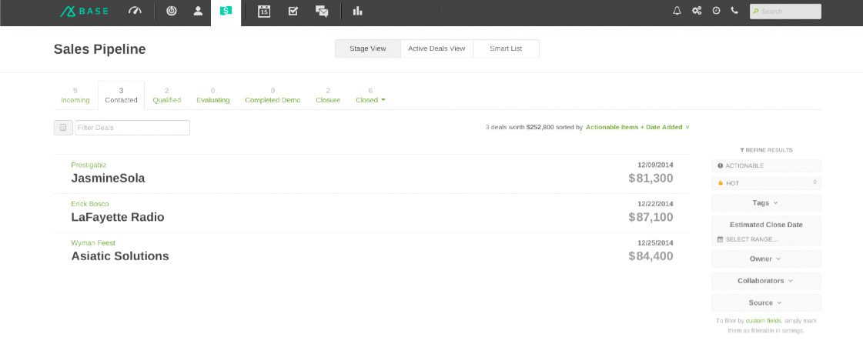
Task: Click the phone icon in top bar
Action: (x=734, y=11)
